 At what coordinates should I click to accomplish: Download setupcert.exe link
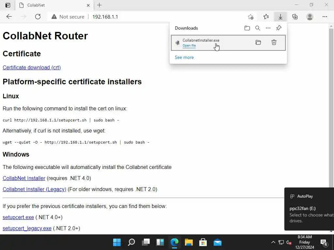18,217
